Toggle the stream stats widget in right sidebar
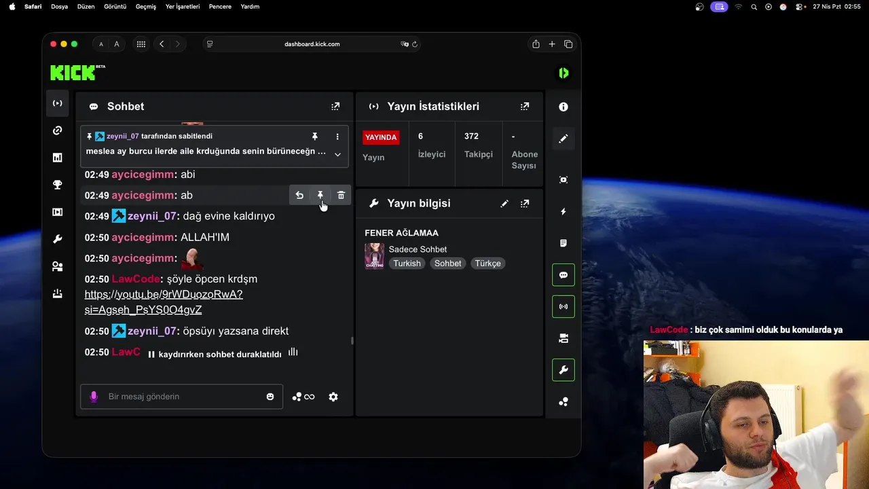 (x=563, y=306)
